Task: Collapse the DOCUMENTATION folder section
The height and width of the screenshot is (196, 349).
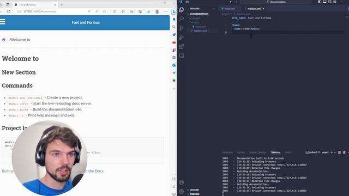Action: pyautogui.click(x=197, y=14)
